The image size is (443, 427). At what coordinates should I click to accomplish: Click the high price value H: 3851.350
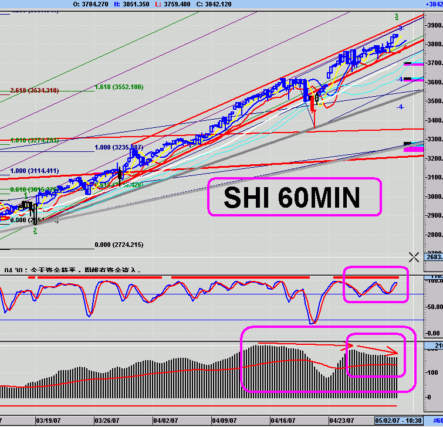[x=131, y=4]
